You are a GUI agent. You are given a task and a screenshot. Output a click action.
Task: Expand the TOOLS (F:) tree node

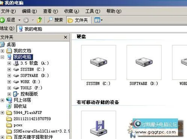[x=9, y=88]
